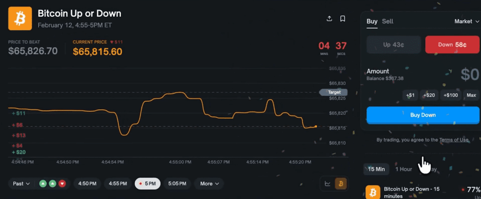Select the Bitcoin chart view icon
Screen dimensions: 481x199
[341, 184]
